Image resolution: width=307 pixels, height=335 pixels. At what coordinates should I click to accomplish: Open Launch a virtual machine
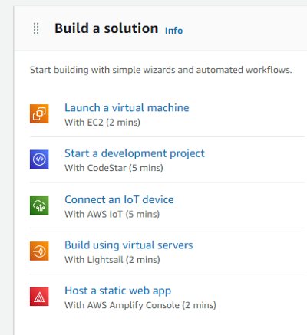(x=127, y=107)
